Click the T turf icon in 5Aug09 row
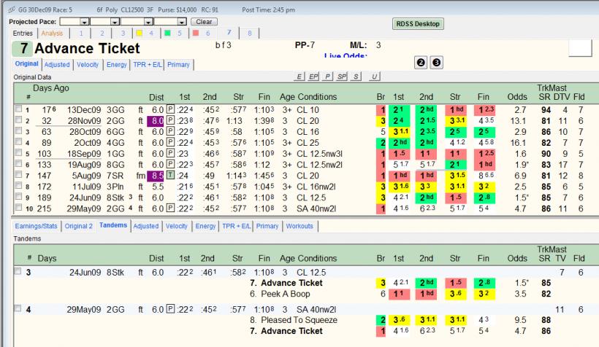The image size is (599, 347). 170,175
